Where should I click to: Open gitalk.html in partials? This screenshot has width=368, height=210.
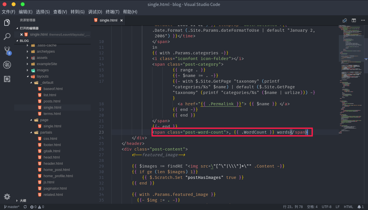[x=52, y=151]
